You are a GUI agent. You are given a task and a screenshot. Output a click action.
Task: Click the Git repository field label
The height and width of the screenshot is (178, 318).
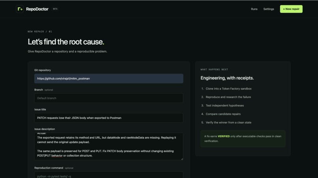click(42, 70)
